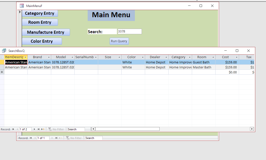Focus the Search box containing 3378
Image resolution: width=266 pixels, height=160 pixels.
(130, 31)
